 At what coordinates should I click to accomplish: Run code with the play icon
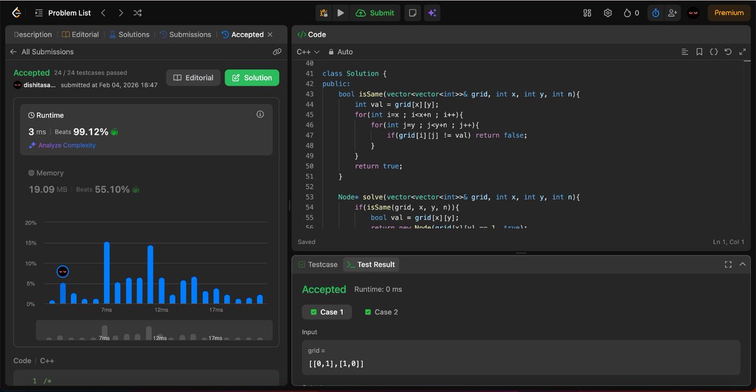(340, 13)
